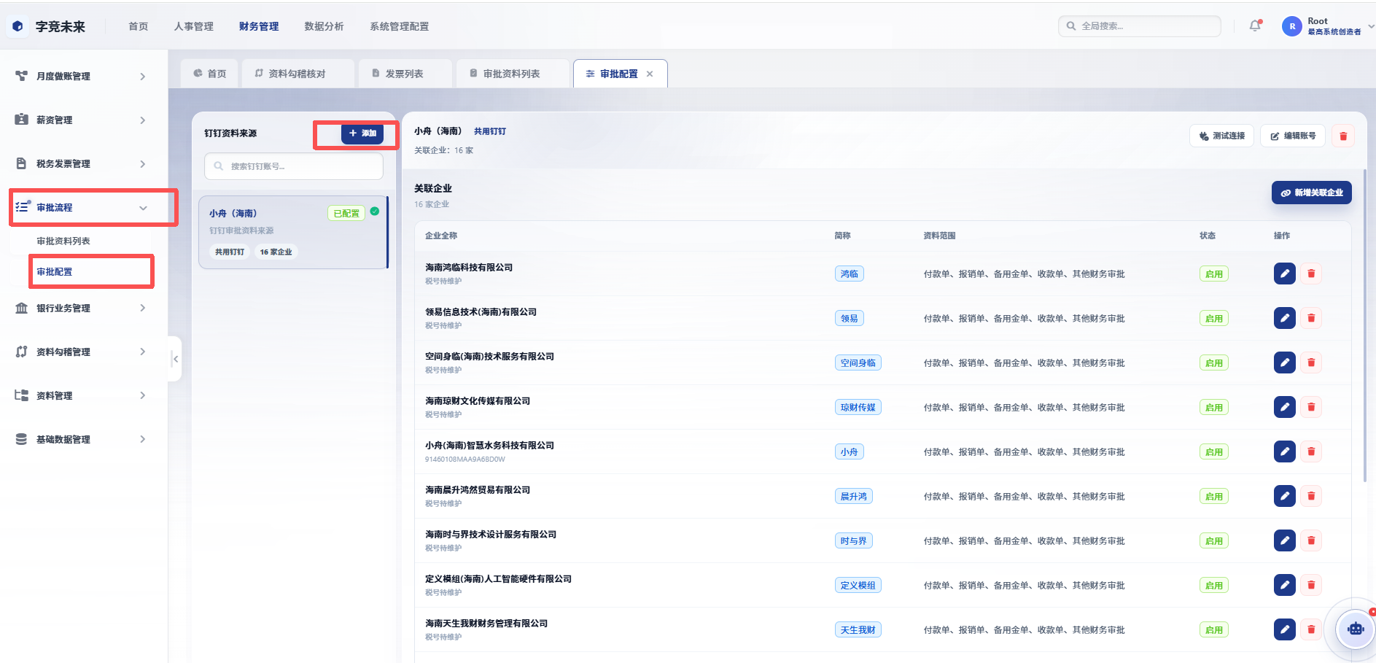1376x663 pixels.
Task: Open the AI assistant robot icon
Action: coord(1356,628)
